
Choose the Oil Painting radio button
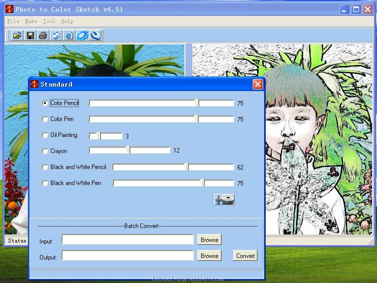(x=45, y=135)
